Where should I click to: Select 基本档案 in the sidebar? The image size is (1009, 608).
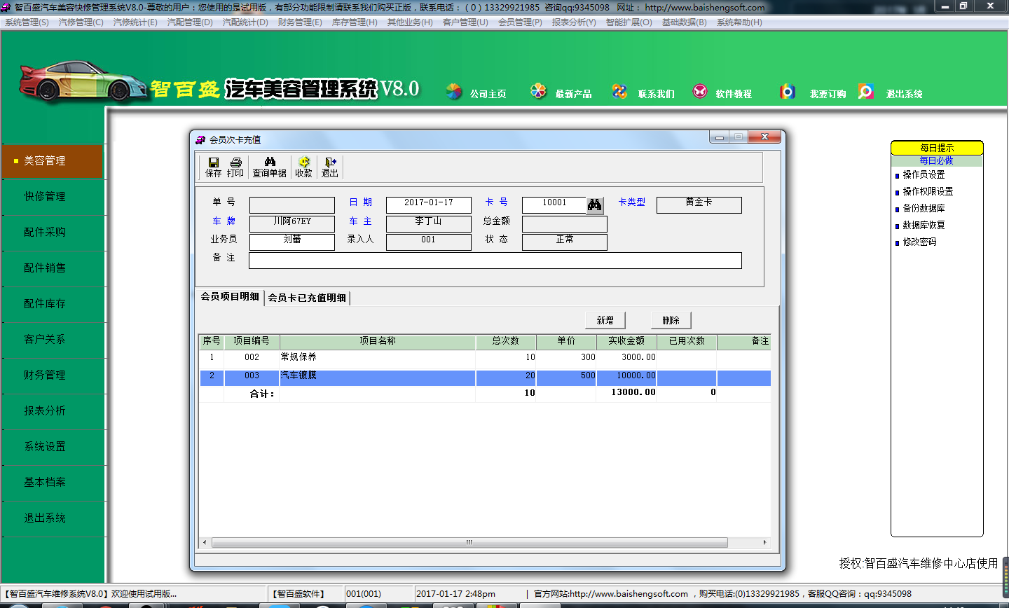(x=53, y=483)
